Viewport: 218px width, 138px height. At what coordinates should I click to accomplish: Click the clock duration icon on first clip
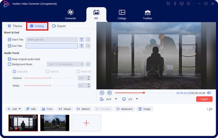pyautogui.click(x=21, y=129)
